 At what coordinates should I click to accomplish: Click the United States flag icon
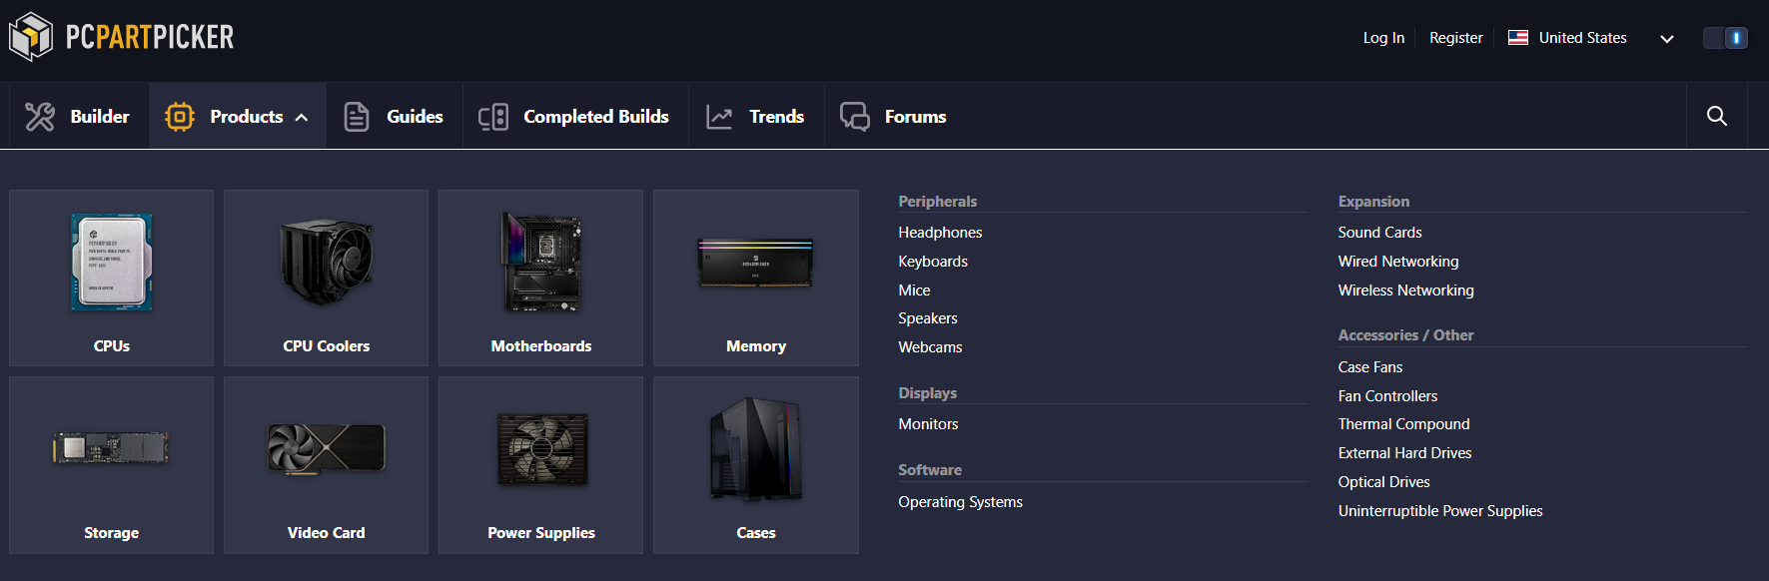[1518, 38]
